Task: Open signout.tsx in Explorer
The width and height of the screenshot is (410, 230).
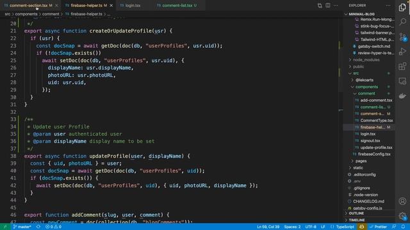Action: [x=370, y=141]
